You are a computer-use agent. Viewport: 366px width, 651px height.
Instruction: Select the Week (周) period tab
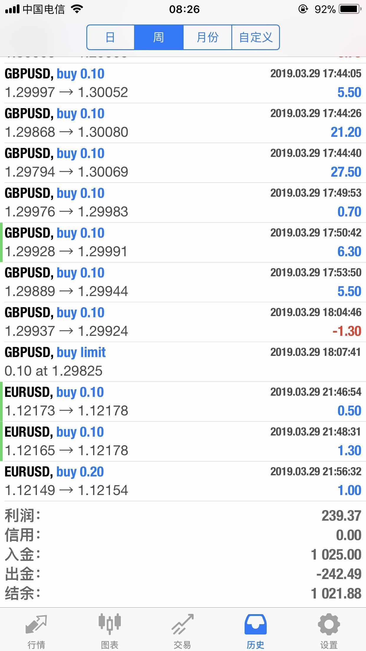159,37
